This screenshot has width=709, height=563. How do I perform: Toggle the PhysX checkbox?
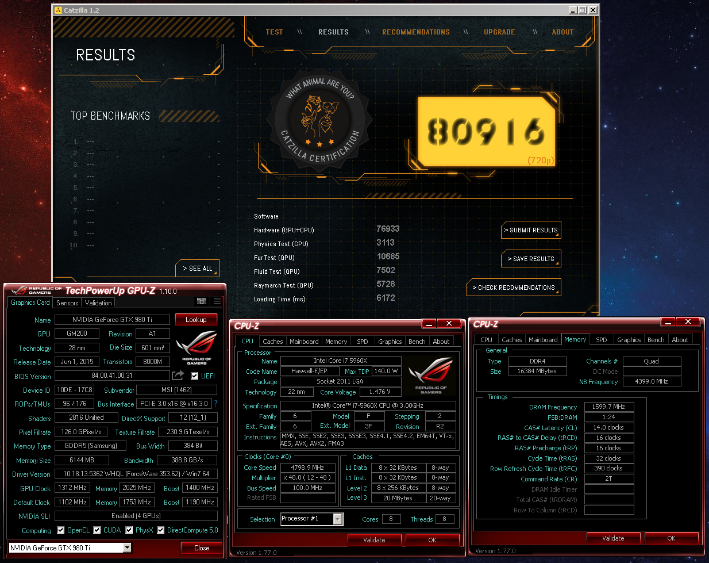(129, 530)
